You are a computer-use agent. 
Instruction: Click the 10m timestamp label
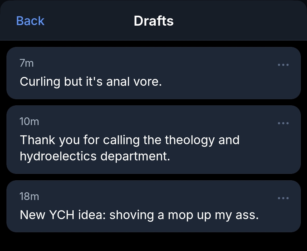pyautogui.click(x=29, y=122)
